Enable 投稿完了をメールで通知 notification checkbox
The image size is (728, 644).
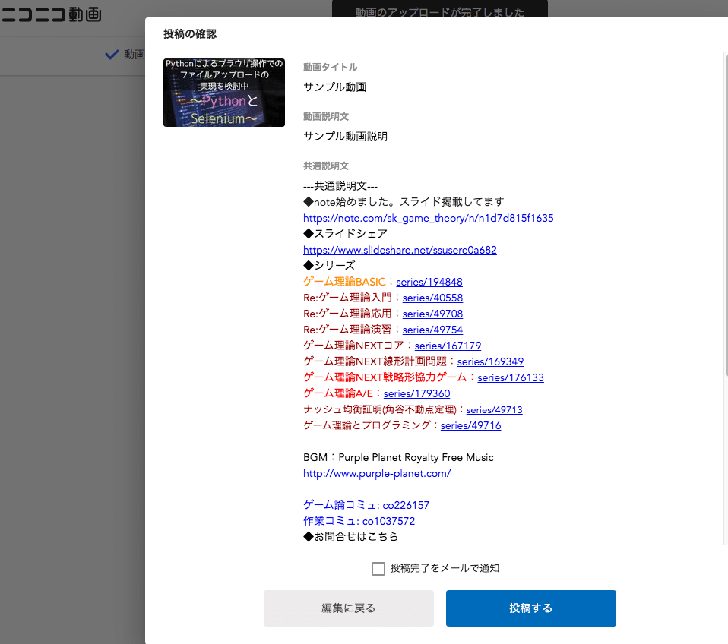[378, 567]
